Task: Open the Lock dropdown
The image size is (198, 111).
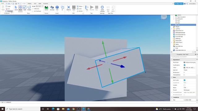Action: coord(80,9)
